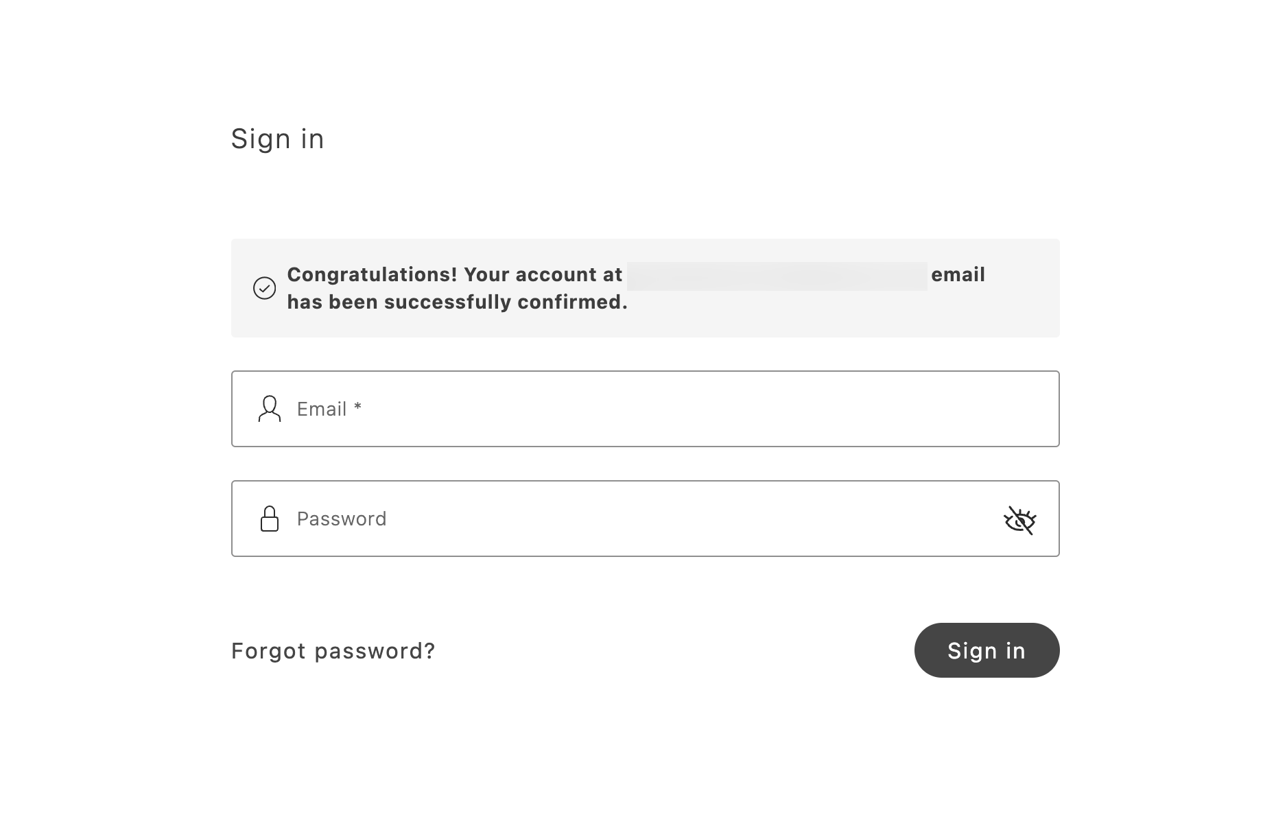Click the Forgot password? text link
The image size is (1287, 819).
(x=333, y=650)
